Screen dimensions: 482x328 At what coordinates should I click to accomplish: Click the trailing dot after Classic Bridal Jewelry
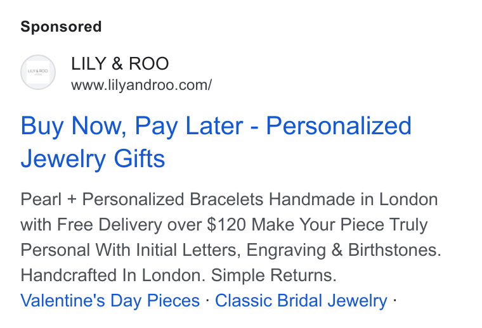(x=394, y=300)
